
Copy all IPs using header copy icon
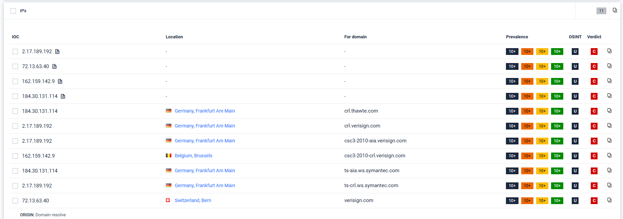tap(615, 11)
